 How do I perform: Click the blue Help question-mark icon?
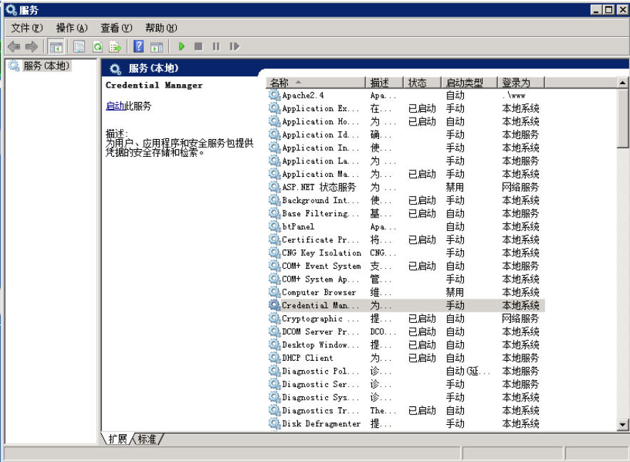(139, 46)
